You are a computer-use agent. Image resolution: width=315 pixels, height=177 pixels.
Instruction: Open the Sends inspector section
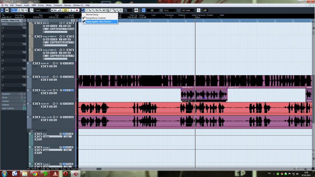coord(13,97)
